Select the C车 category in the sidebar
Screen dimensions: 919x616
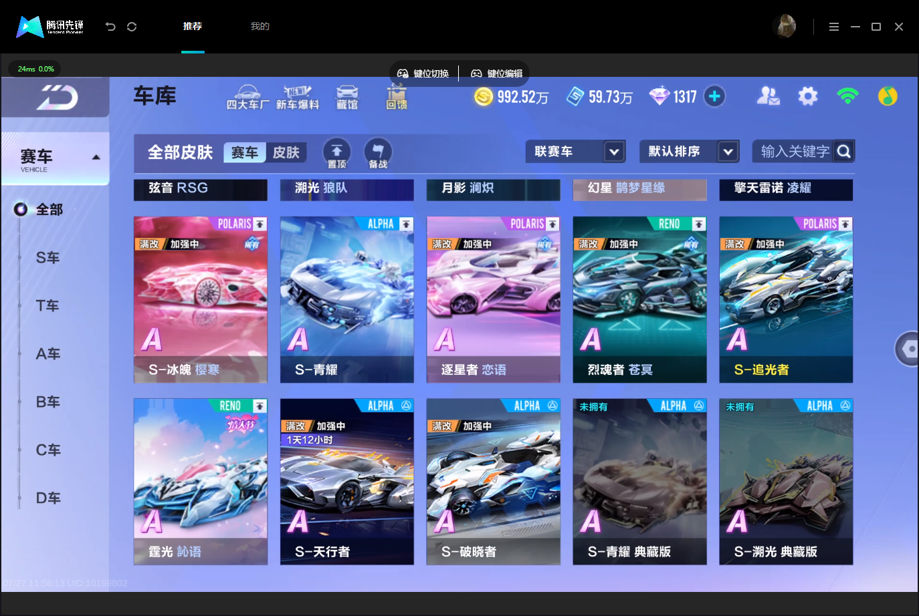[x=48, y=450]
